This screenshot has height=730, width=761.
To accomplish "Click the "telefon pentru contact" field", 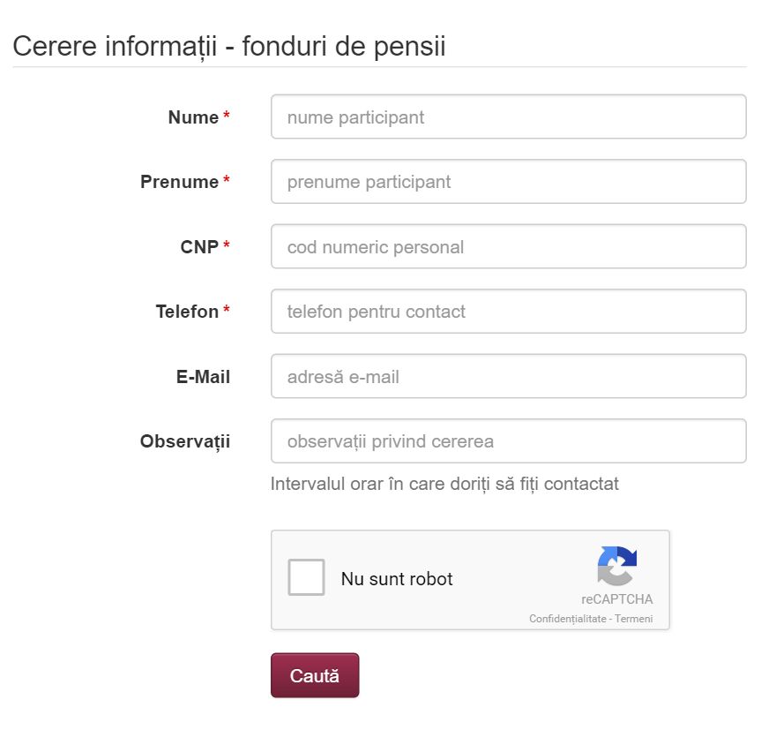I will tap(508, 311).
